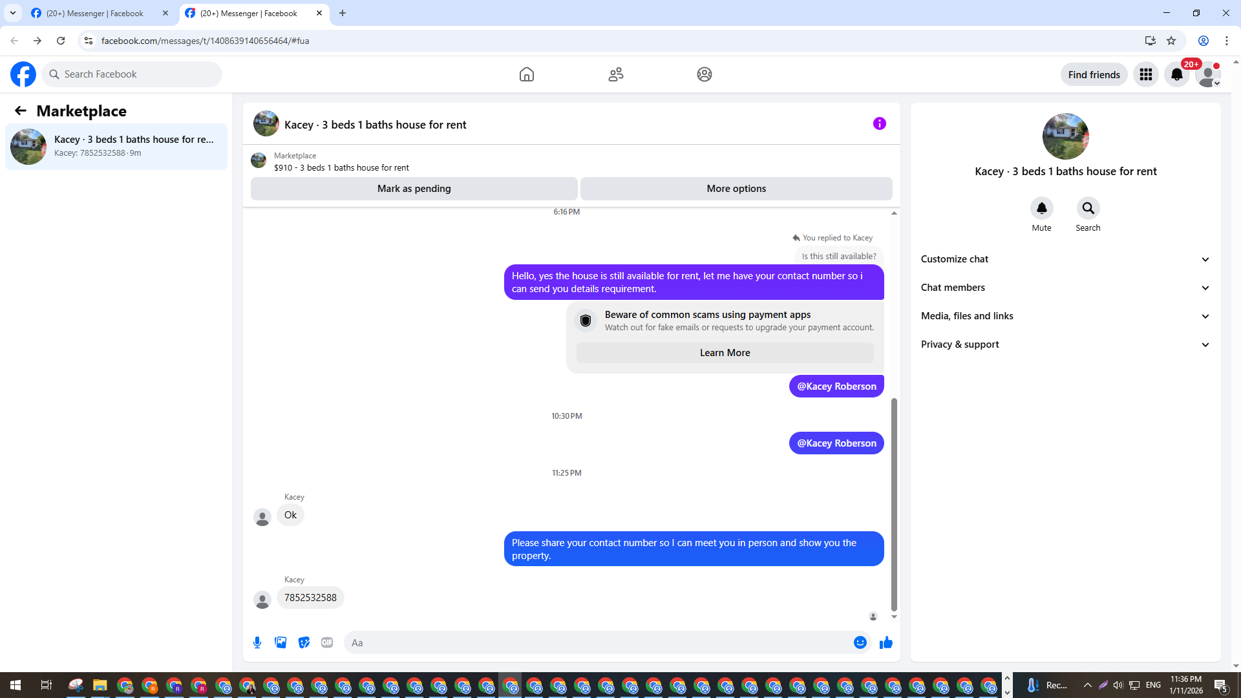Record a voice clip
Image resolution: width=1241 pixels, height=698 pixels.
[x=257, y=642]
